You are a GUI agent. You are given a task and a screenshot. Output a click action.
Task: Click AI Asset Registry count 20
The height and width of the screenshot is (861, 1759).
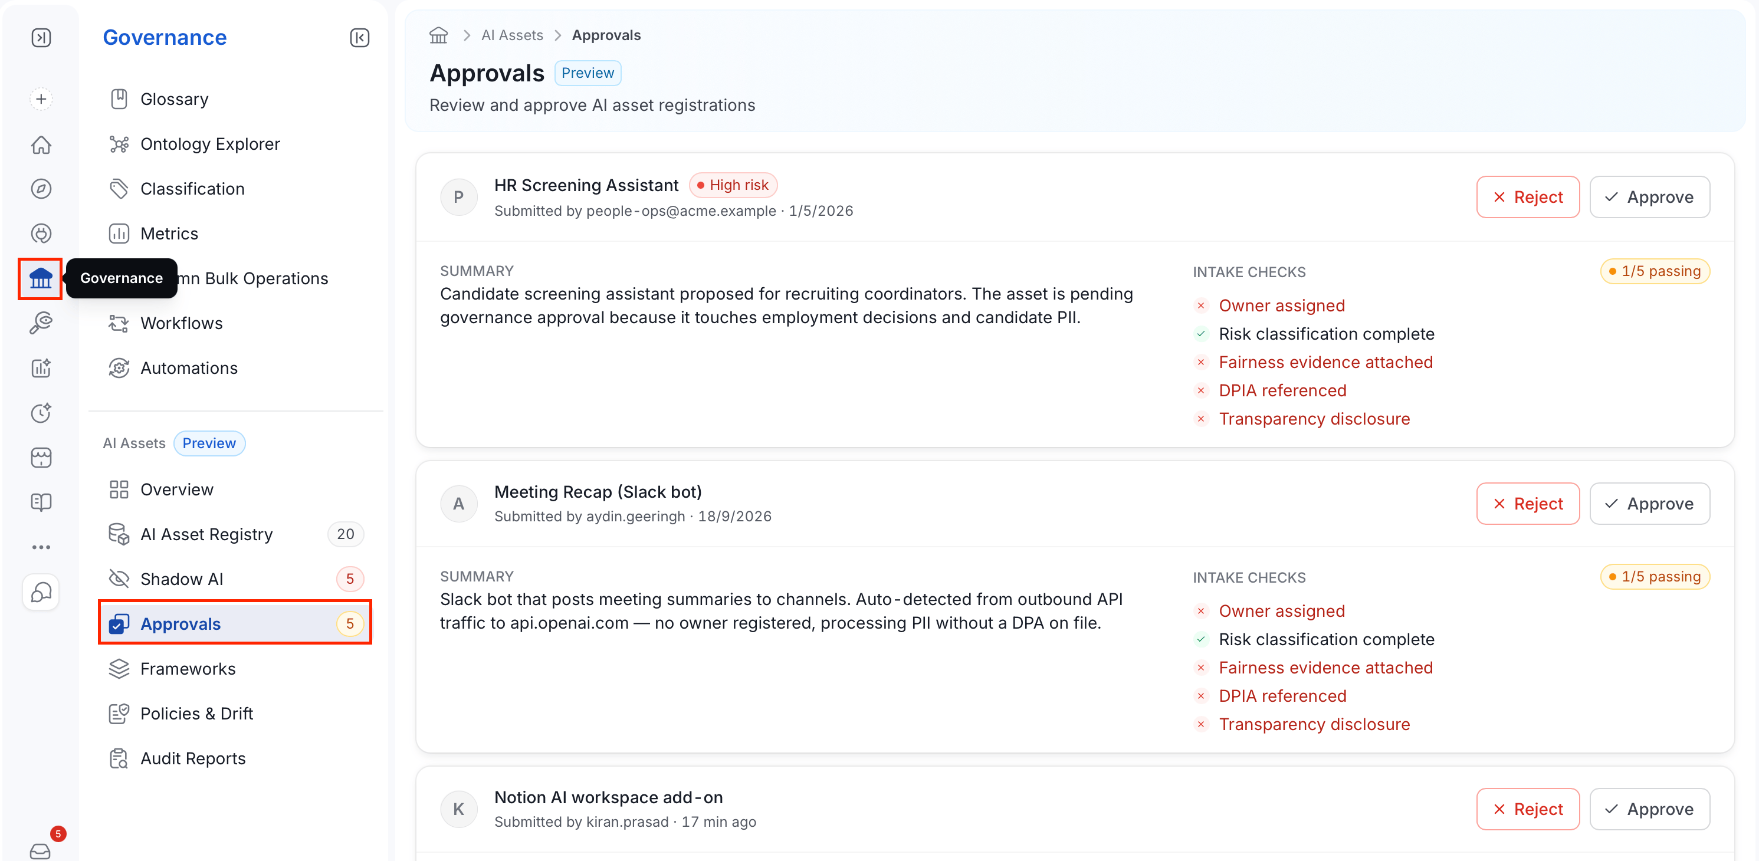346,534
